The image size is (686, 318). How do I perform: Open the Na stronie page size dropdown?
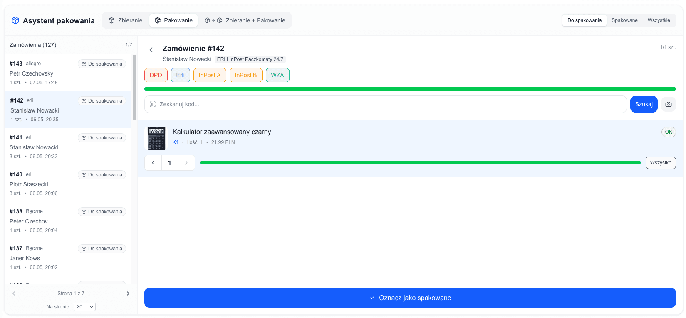coord(84,307)
